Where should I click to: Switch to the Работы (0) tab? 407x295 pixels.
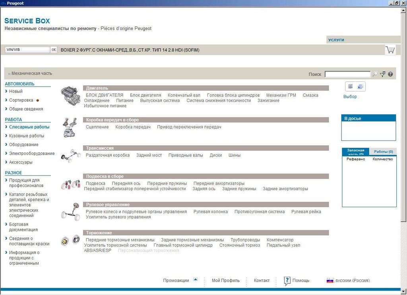pos(383,152)
